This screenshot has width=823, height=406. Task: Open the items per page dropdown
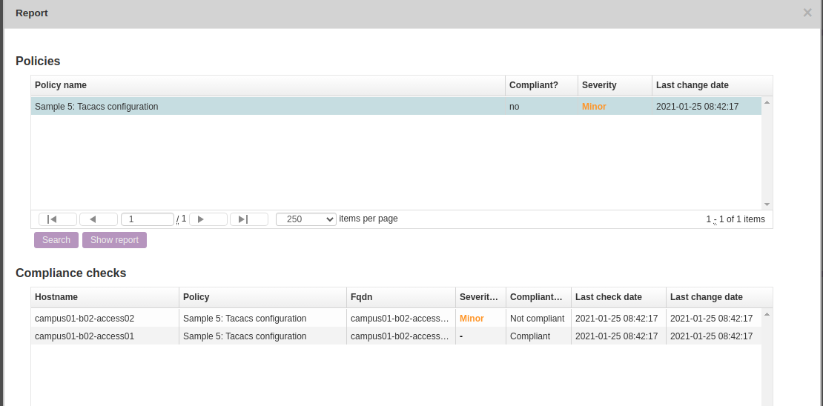tap(305, 219)
